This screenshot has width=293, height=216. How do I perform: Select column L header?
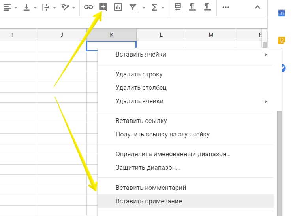[161, 35]
